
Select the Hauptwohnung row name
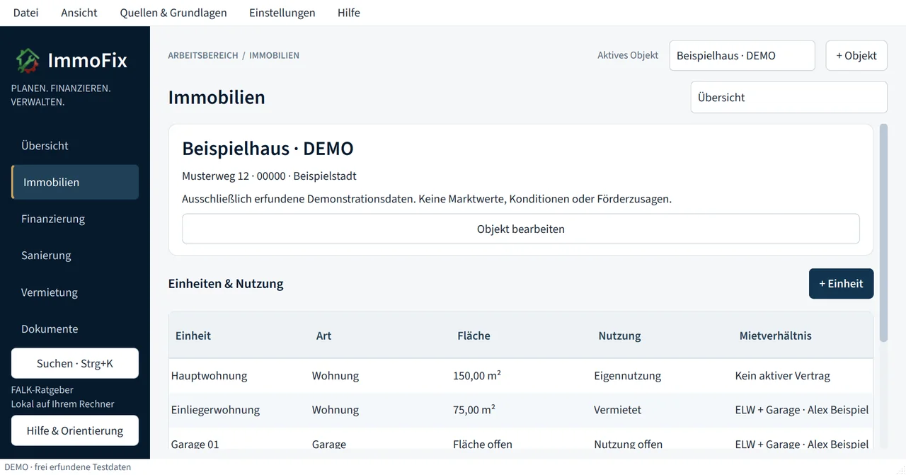210,376
